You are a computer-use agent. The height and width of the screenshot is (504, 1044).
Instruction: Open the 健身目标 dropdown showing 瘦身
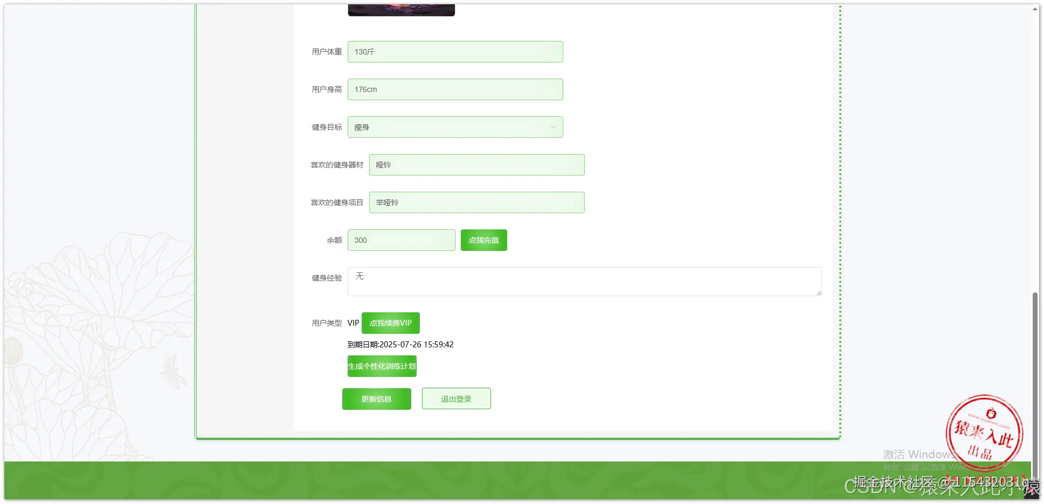coord(455,127)
